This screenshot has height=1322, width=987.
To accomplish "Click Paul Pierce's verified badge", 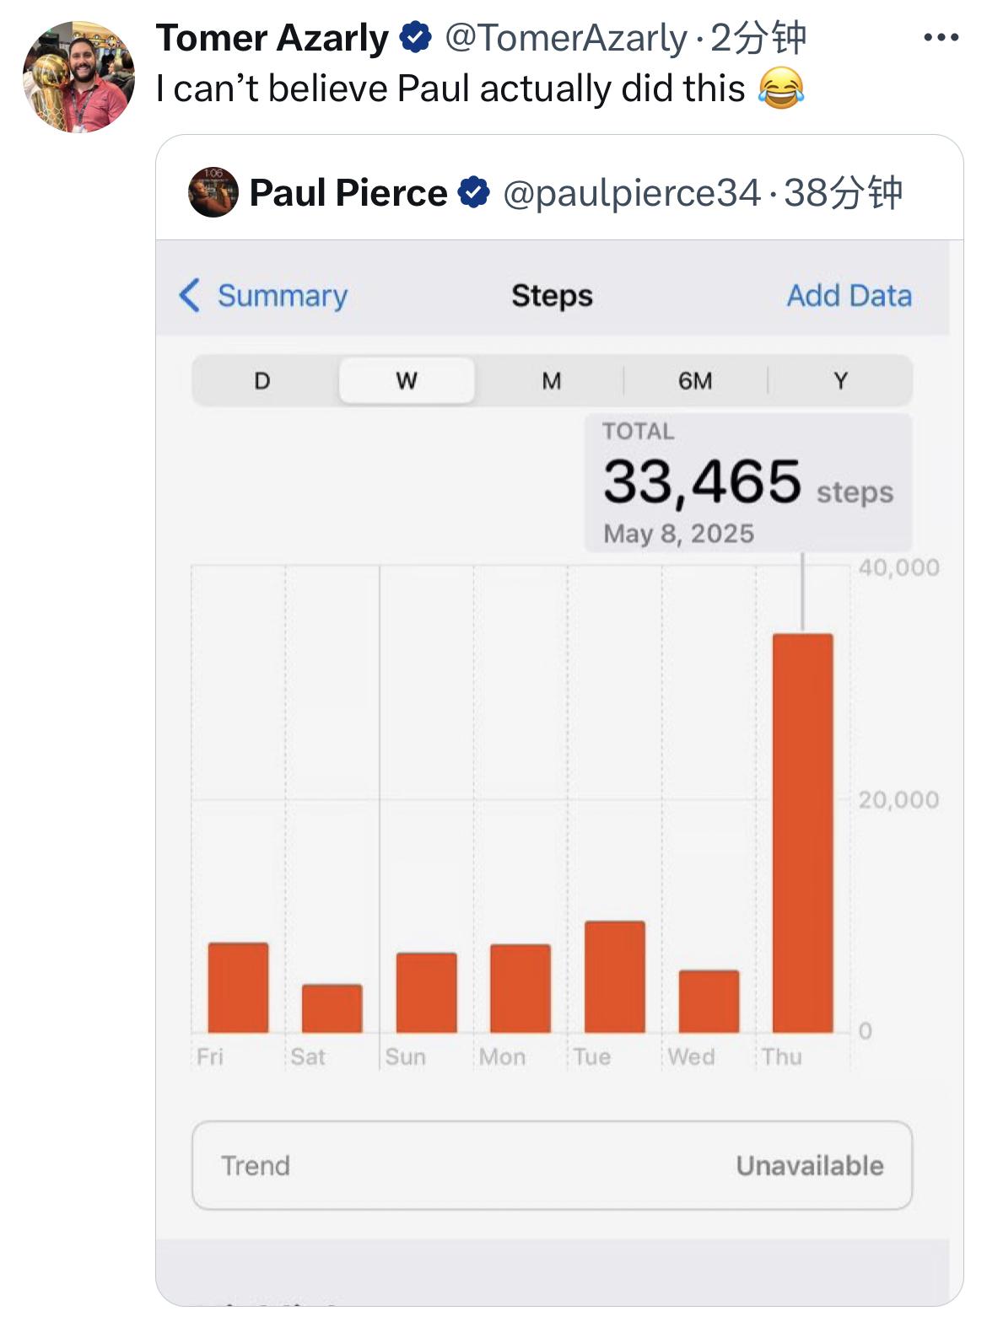I will pyautogui.click(x=474, y=192).
